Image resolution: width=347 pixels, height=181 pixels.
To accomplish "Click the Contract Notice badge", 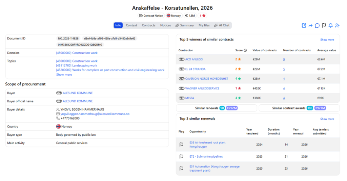I will (151, 16).
